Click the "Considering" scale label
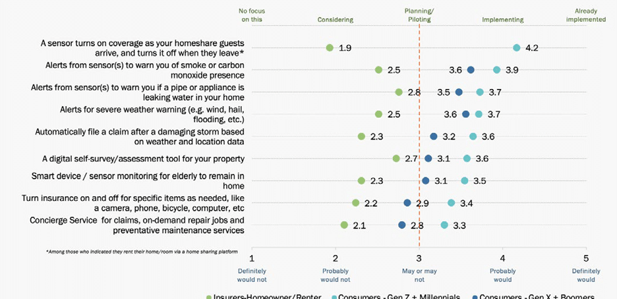 coord(336,20)
